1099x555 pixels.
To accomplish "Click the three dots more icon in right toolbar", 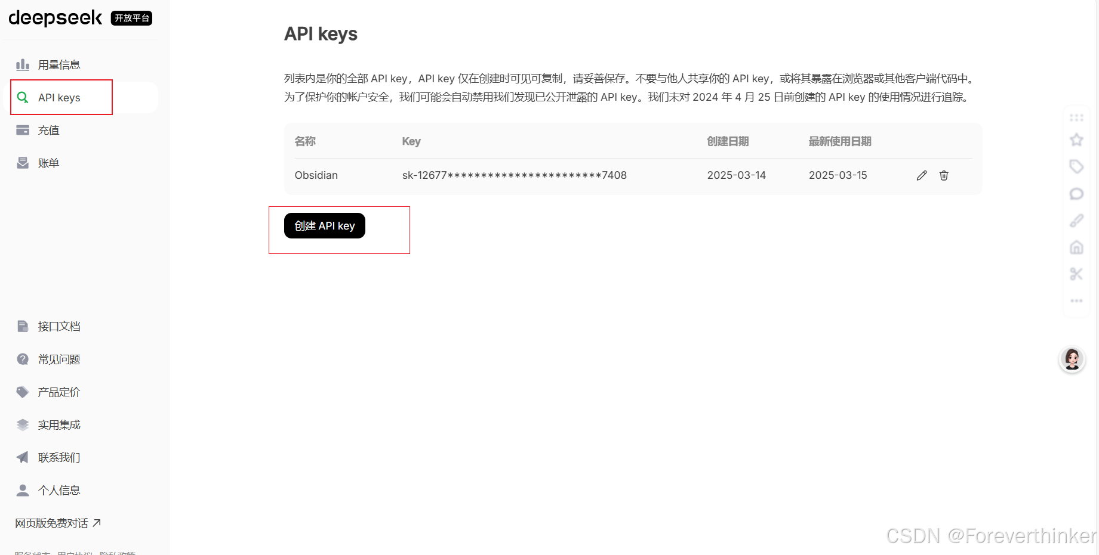I will coord(1076,300).
